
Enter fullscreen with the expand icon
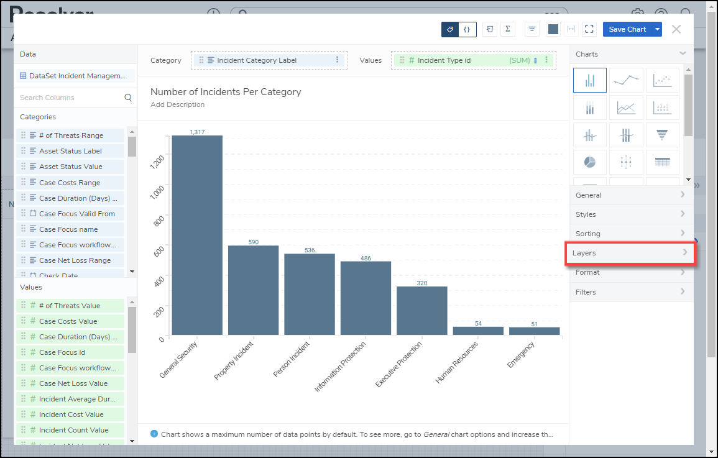(589, 29)
